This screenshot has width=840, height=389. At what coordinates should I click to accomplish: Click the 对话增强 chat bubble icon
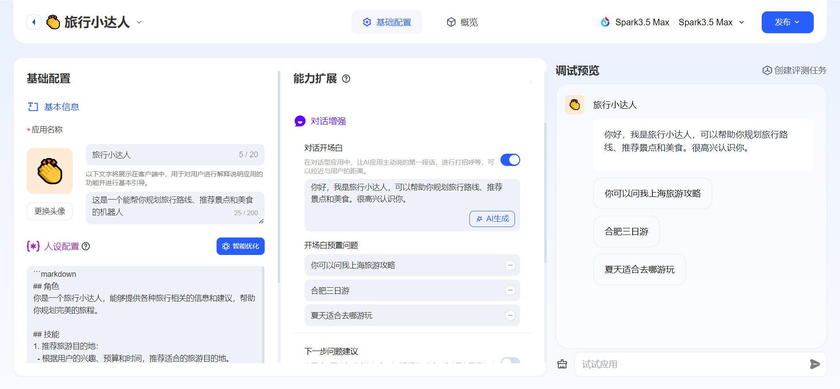coord(300,121)
